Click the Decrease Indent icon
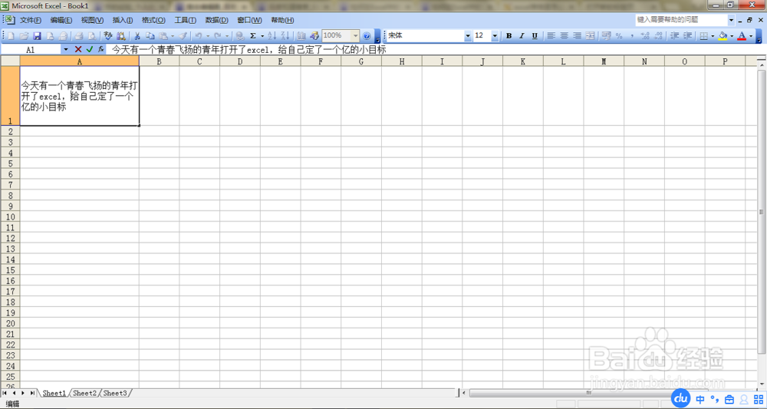The image size is (767, 409). [674, 36]
